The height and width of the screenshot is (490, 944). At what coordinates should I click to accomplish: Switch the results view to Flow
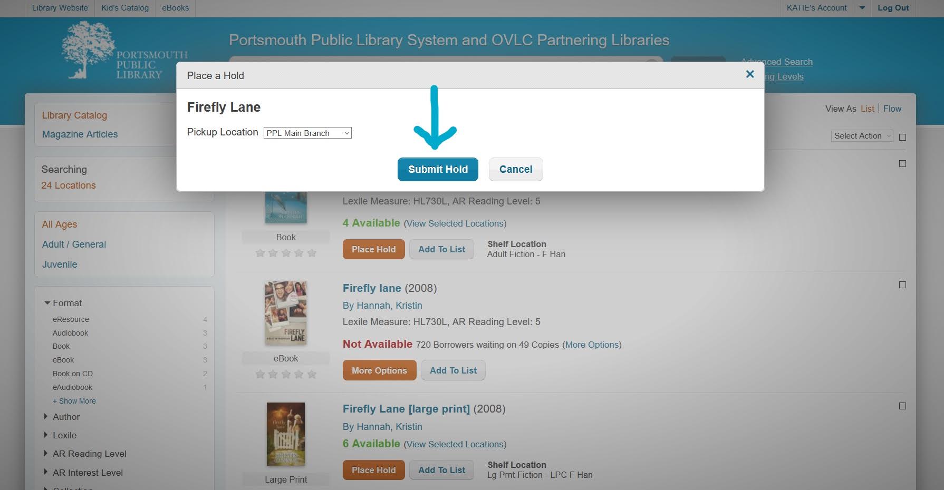tap(892, 109)
